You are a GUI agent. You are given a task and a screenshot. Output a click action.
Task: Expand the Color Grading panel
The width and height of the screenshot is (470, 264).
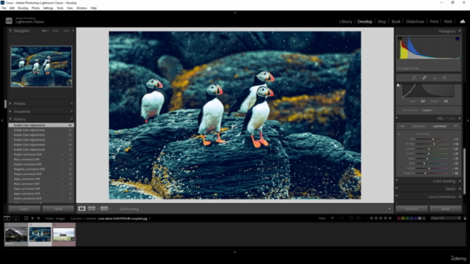460,181
